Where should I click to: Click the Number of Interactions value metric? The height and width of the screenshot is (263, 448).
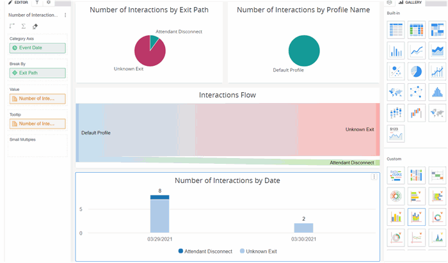[x=37, y=99]
